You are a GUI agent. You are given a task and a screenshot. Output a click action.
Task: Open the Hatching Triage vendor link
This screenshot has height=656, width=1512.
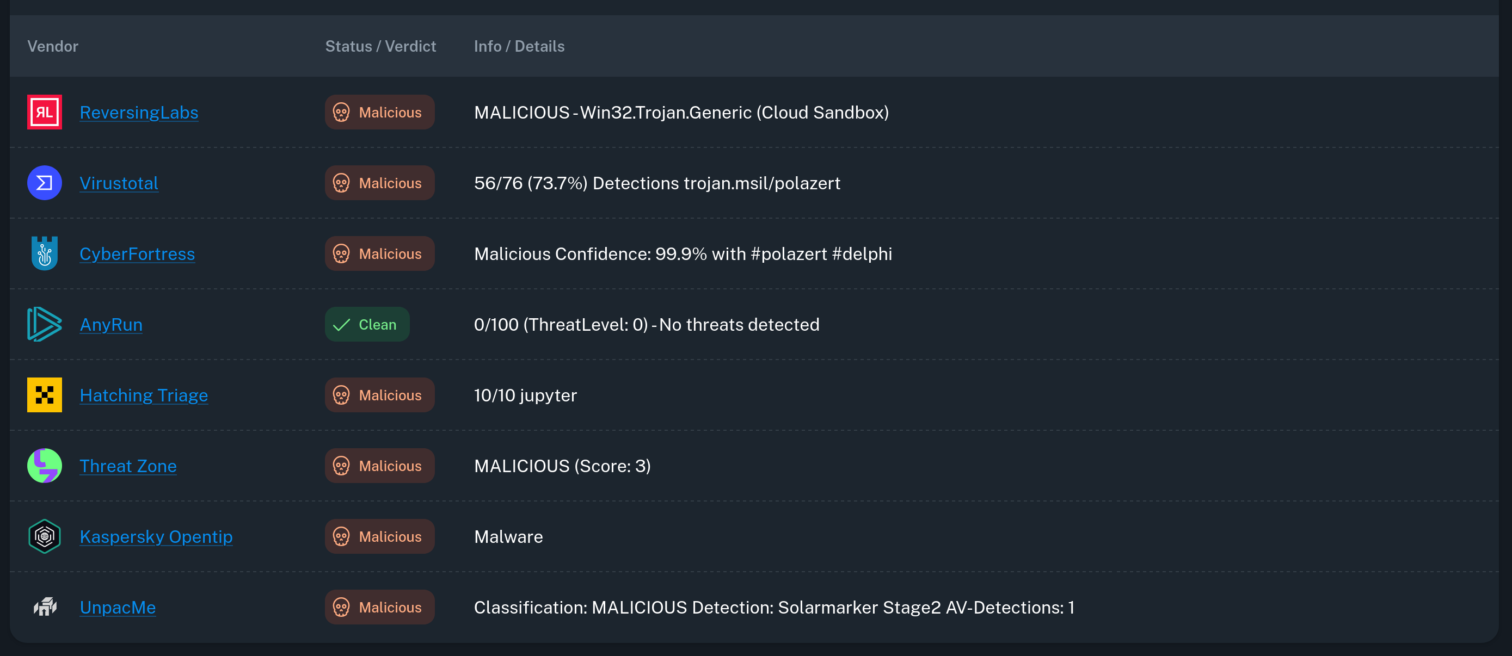144,395
